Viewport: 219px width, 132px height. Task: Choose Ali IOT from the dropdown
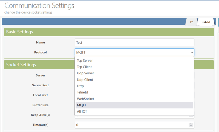[x=82, y=112]
